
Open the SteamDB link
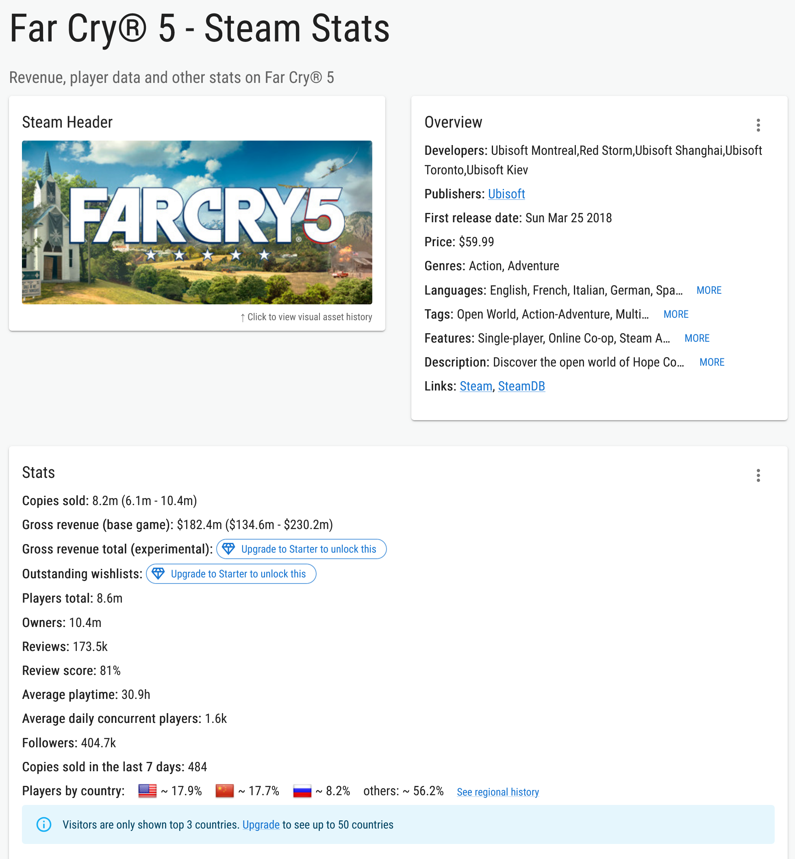tap(521, 386)
